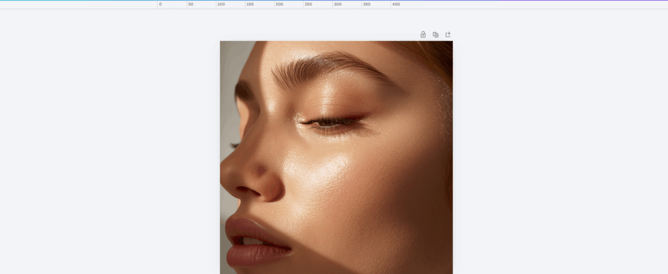Click the horizontal ruler at the top
This screenshot has width=668, height=274.
pyautogui.click(x=333, y=5)
